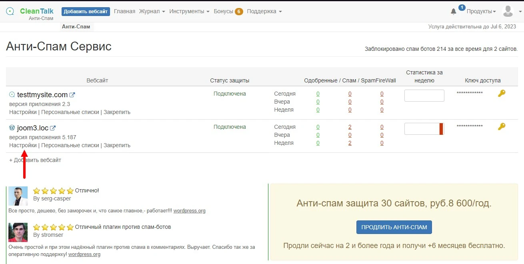Image resolution: width=524 pixels, height=264 pixels.
Task: Click the masked access key for testtmysite.com
Action: point(470,93)
